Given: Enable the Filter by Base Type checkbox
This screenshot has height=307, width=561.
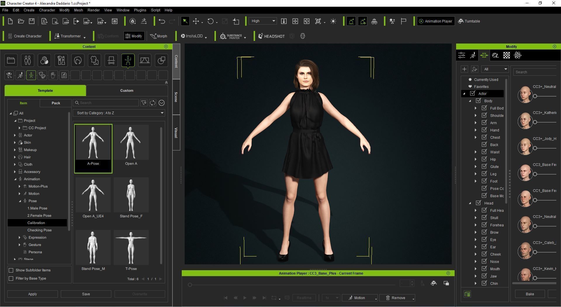Looking at the screenshot, I should 11,278.
